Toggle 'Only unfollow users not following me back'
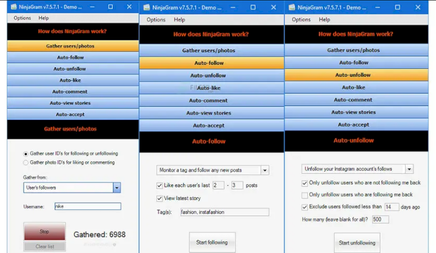The image size is (436, 253). [x=305, y=183]
